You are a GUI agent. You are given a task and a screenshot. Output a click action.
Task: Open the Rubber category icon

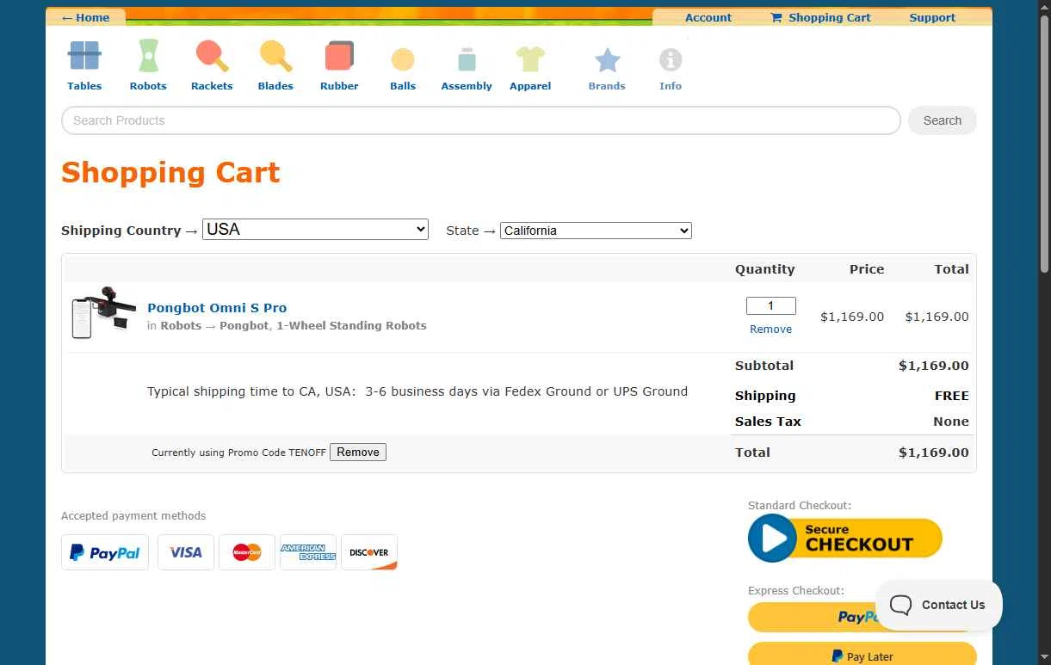pos(339,57)
